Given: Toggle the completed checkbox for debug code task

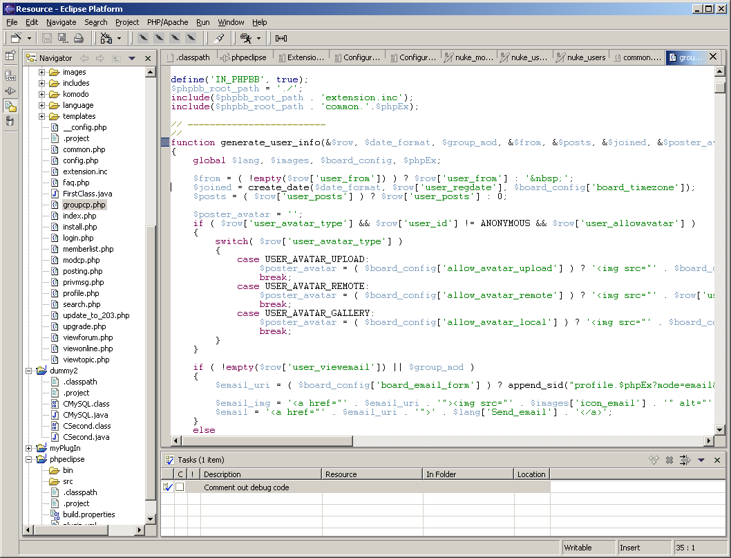Looking at the screenshot, I should (x=180, y=487).
